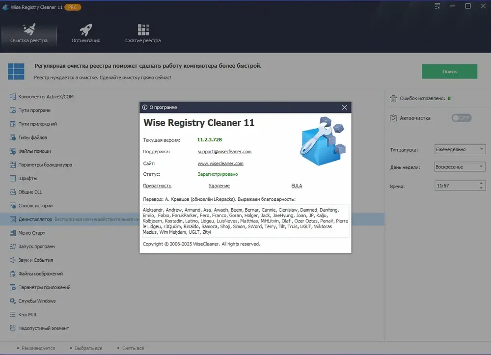This screenshot has height=355, width=491.
Task: Click the Звук и События speaker icon
Action: [x=13, y=260]
